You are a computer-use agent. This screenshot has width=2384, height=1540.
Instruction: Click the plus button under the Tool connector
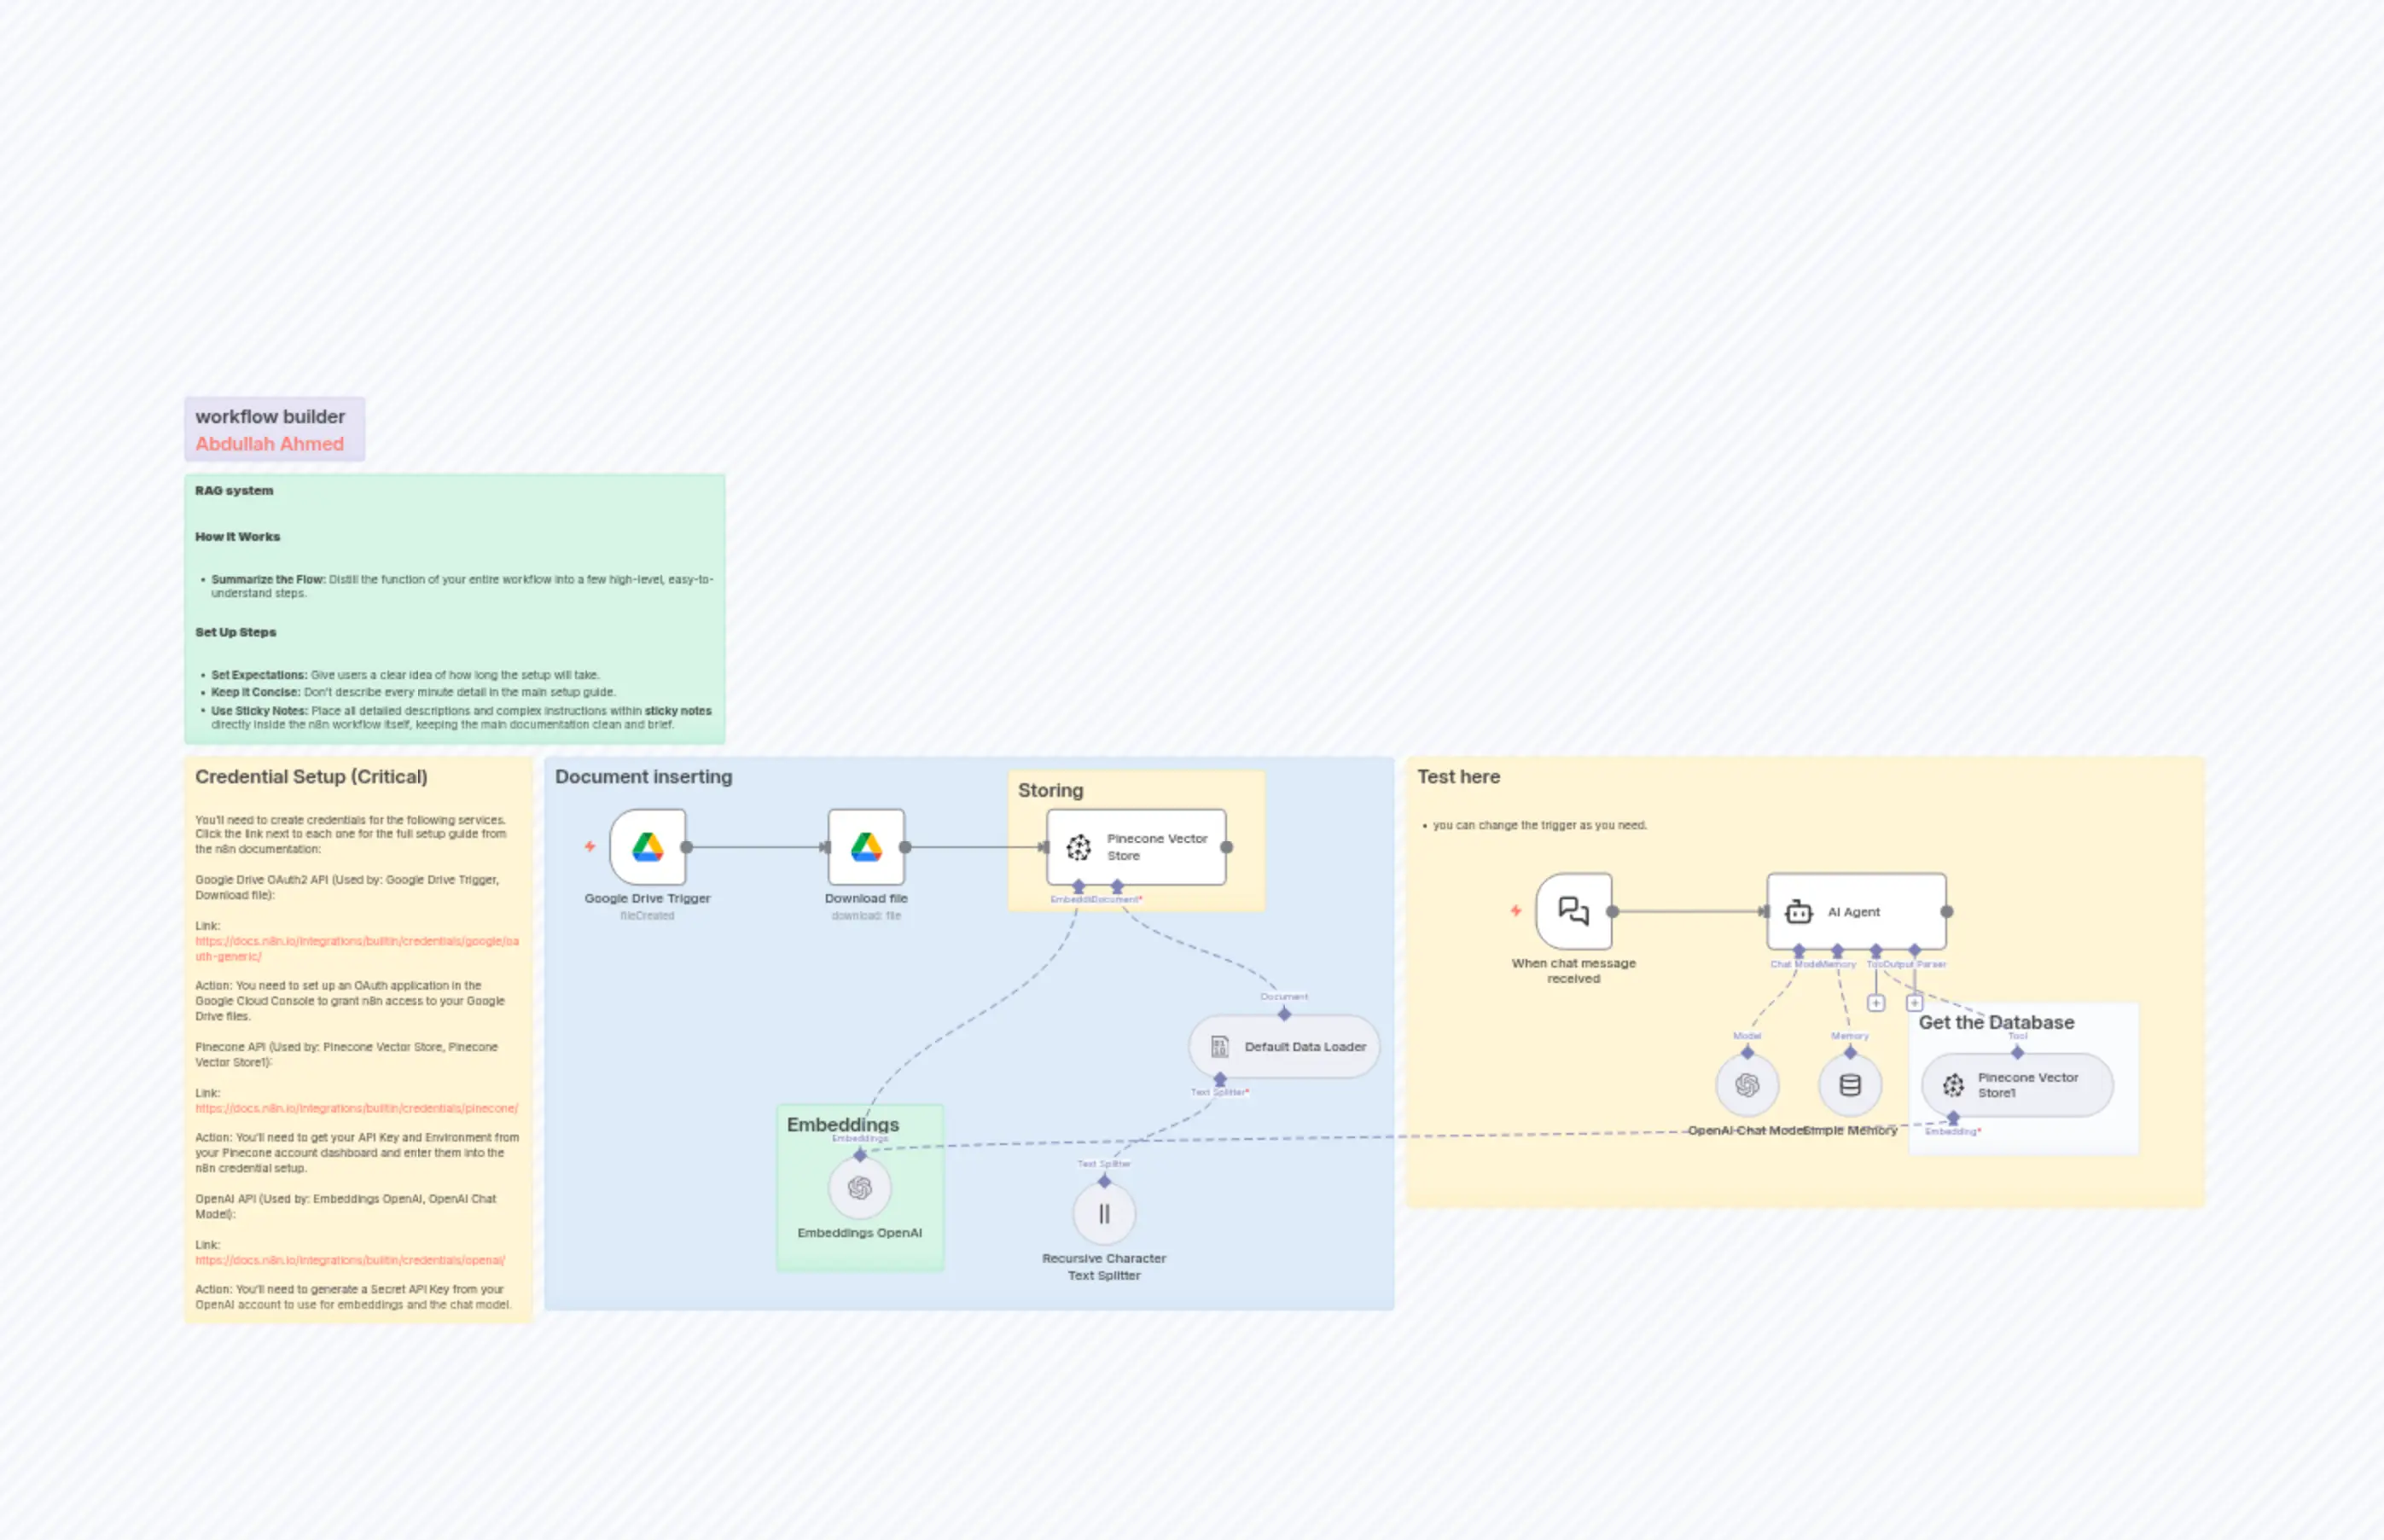[1877, 1003]
